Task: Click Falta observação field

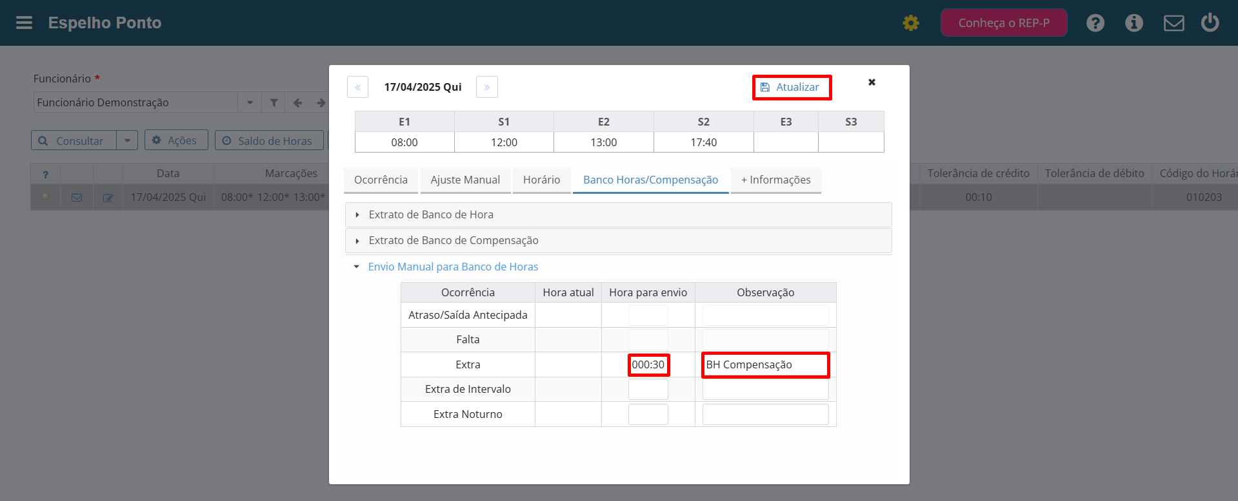Action: point(765,339)
